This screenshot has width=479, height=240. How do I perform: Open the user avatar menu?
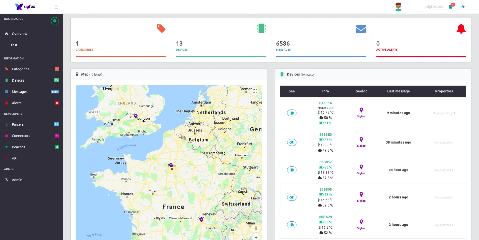coord(398,7)
